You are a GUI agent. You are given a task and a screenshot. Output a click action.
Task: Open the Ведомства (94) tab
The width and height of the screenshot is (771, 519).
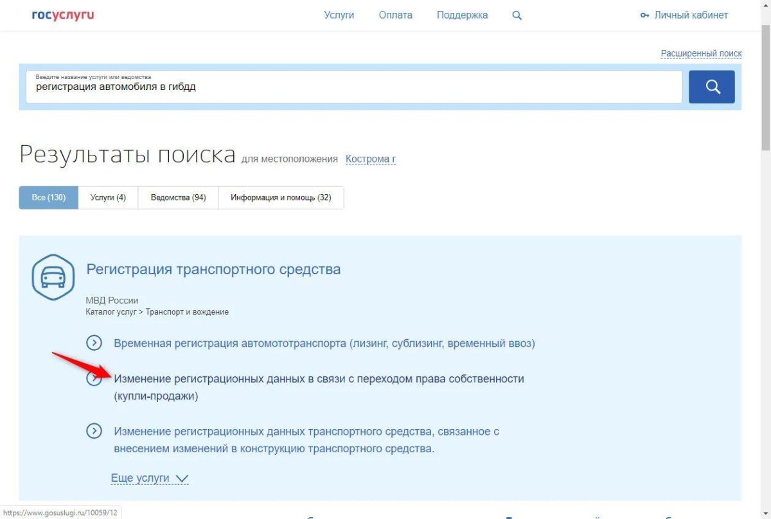click(x=178, y=197)
